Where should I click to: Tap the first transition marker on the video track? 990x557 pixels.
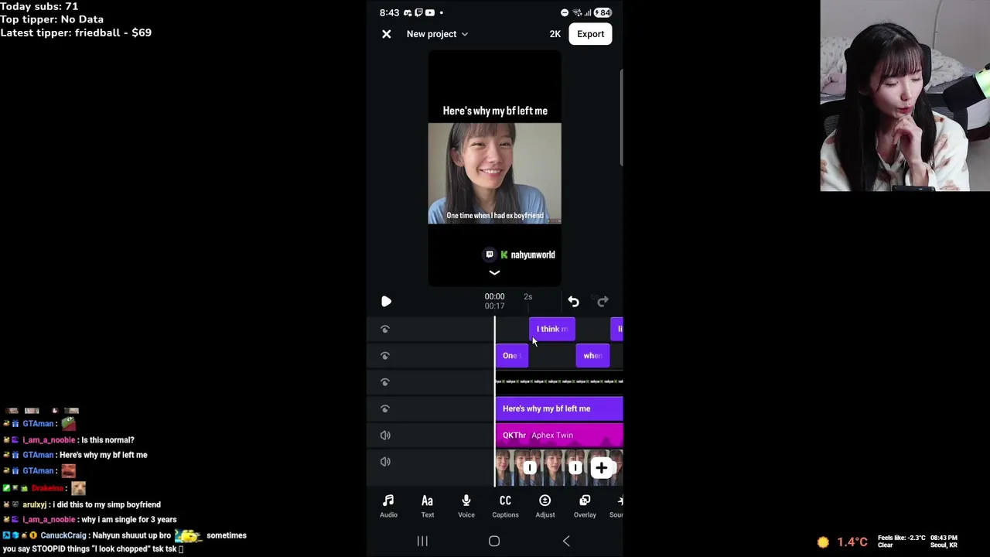pos(529,467)
